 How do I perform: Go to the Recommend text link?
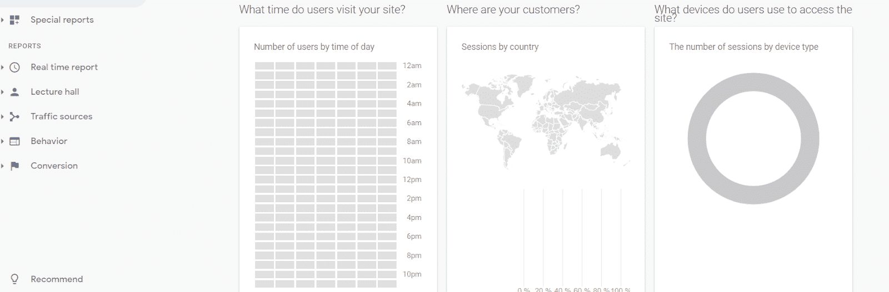tap(57, 279)
